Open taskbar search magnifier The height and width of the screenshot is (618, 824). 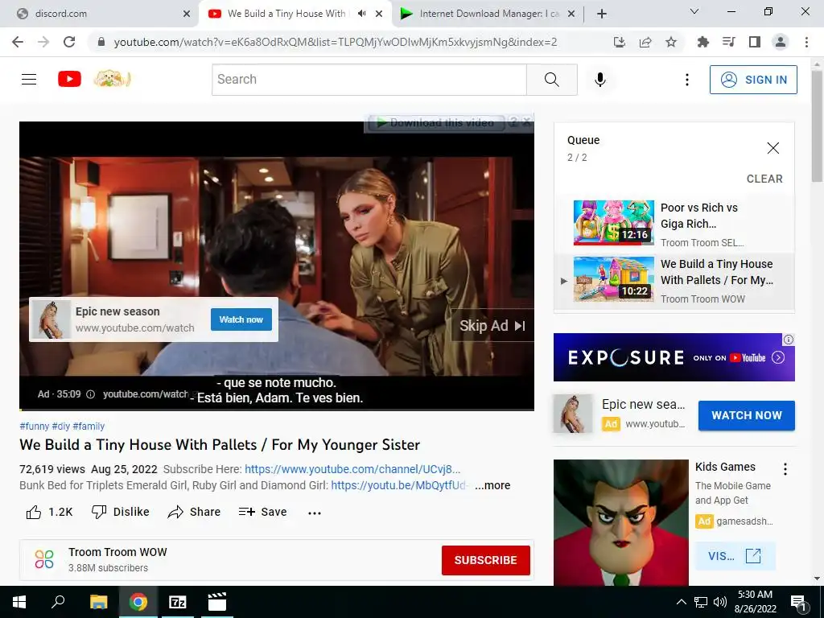[x=58, y=602]
